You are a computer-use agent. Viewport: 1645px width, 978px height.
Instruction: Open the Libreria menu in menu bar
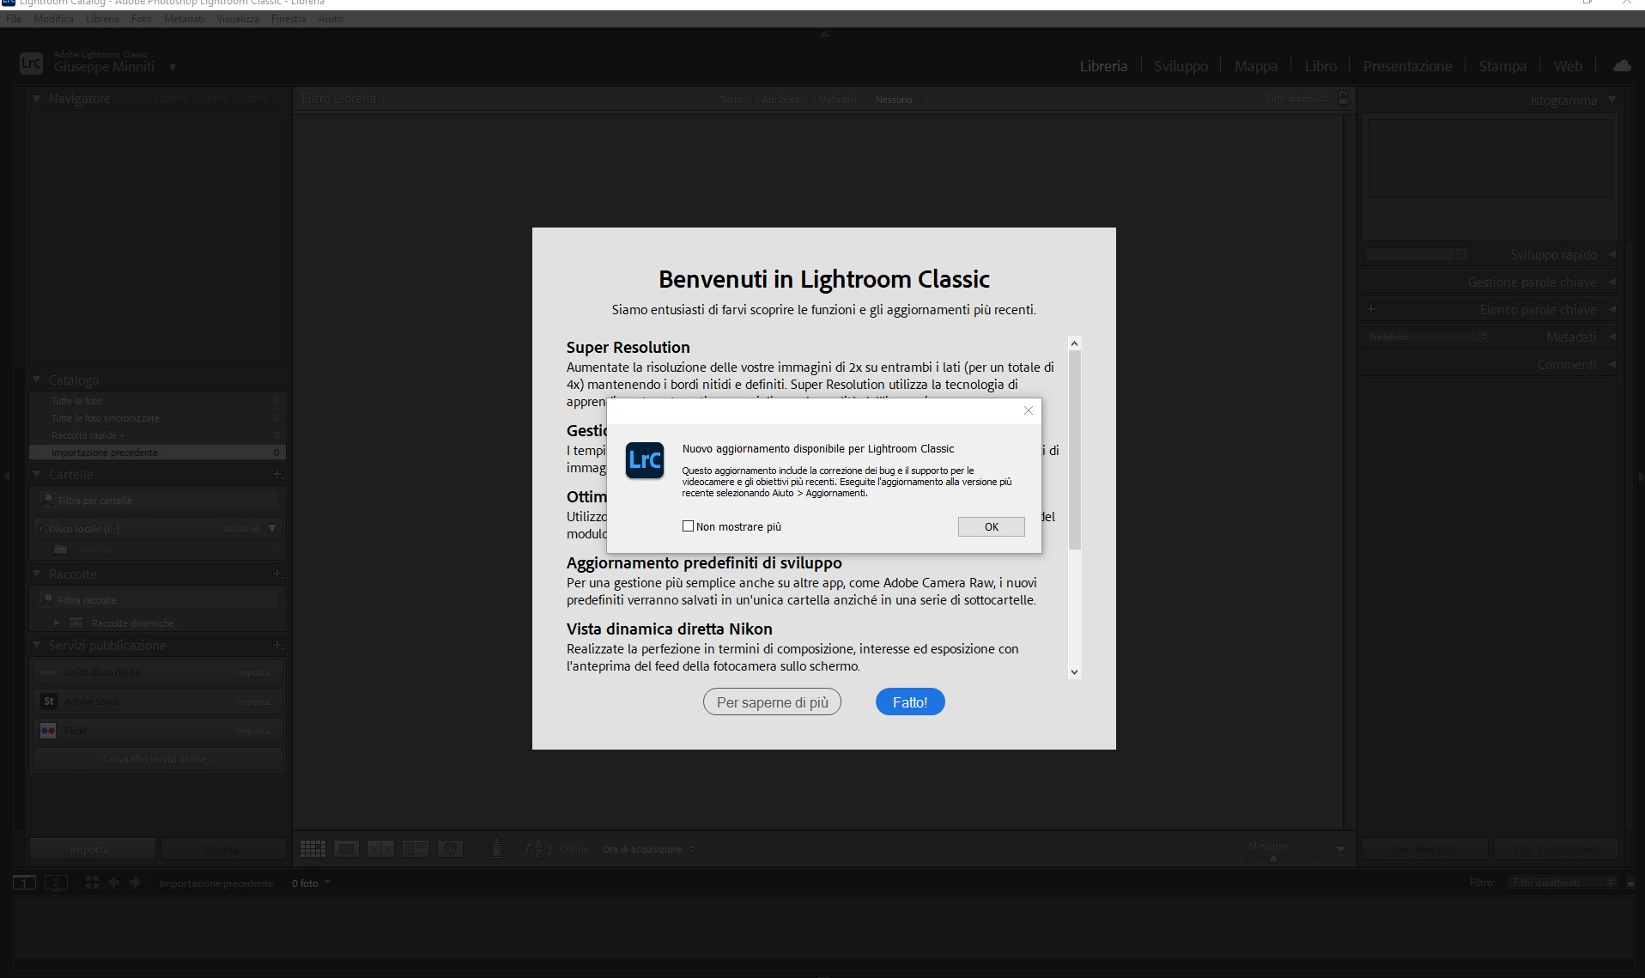click(x=102, y=18)
